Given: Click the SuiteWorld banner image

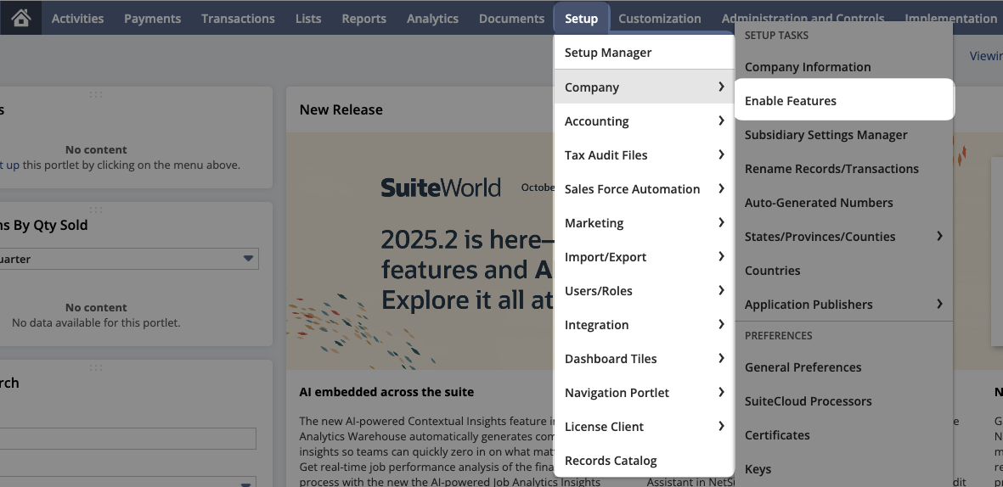Looking at the screenshot, I should click(420, 250).
